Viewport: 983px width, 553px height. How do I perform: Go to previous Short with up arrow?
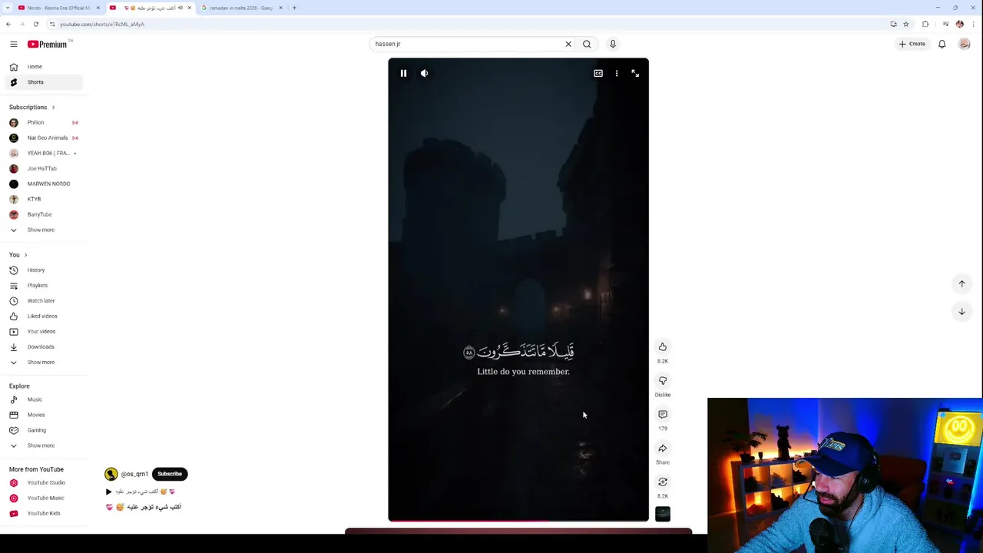point(961,284)
